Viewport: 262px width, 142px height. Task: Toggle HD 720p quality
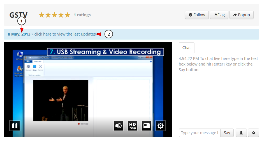coord(133,126)
